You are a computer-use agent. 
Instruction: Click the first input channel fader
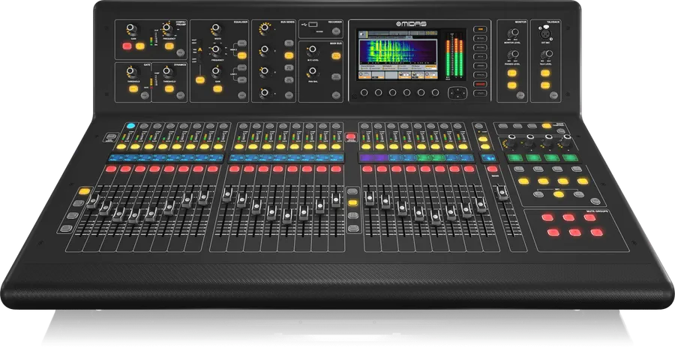click(92, 202)
